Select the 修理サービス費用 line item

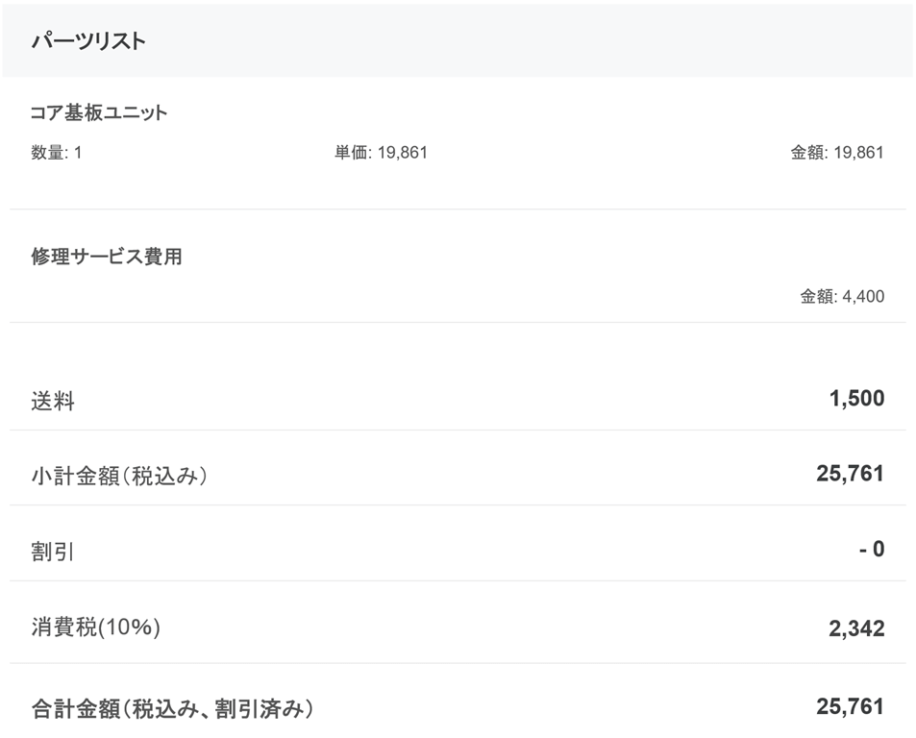coord(107,256)
